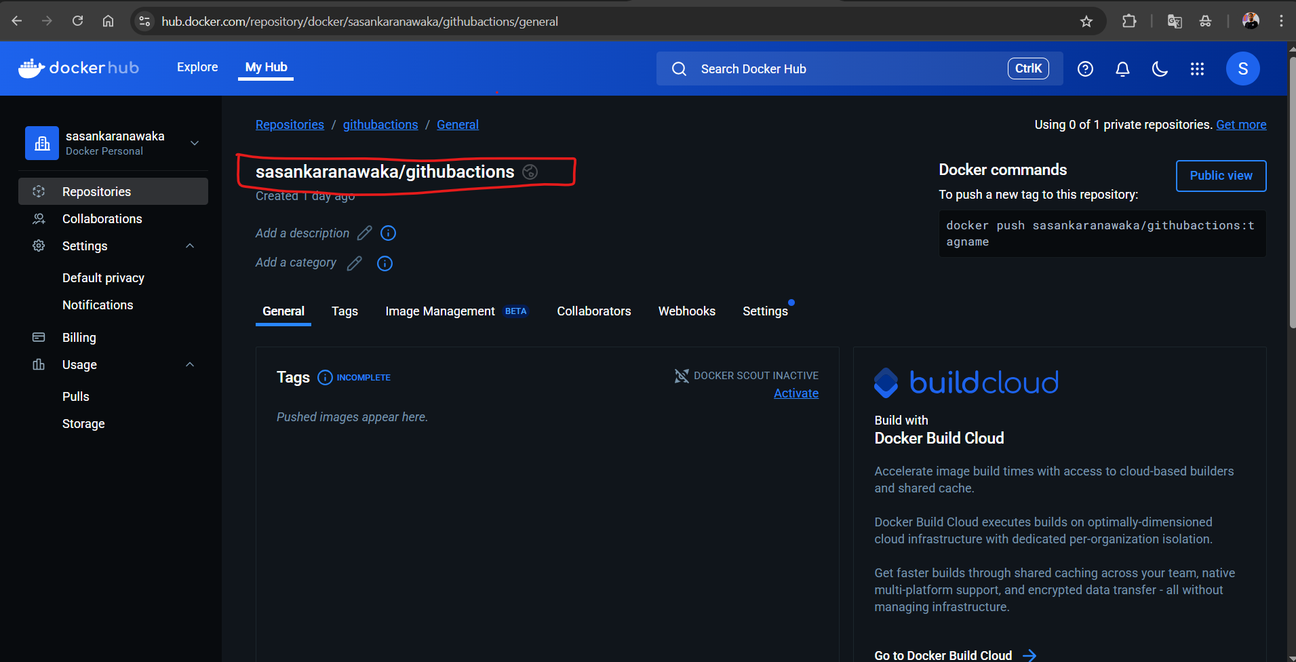Click the Settings gear icon in sidebar
The width and height of the screenshot is (1296, 662).
pyautogui.click(x=39, y=246)
